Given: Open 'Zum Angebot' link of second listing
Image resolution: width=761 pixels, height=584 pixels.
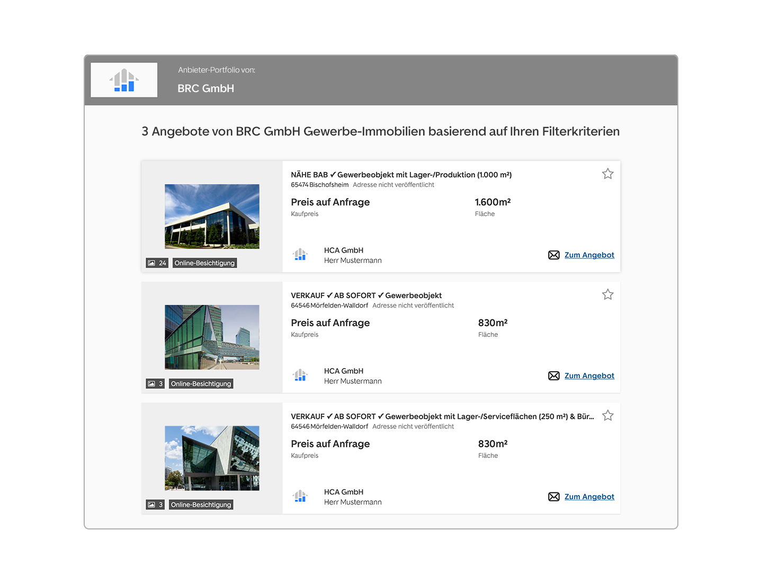Looking at the screenshot, I should coord(589,376).
